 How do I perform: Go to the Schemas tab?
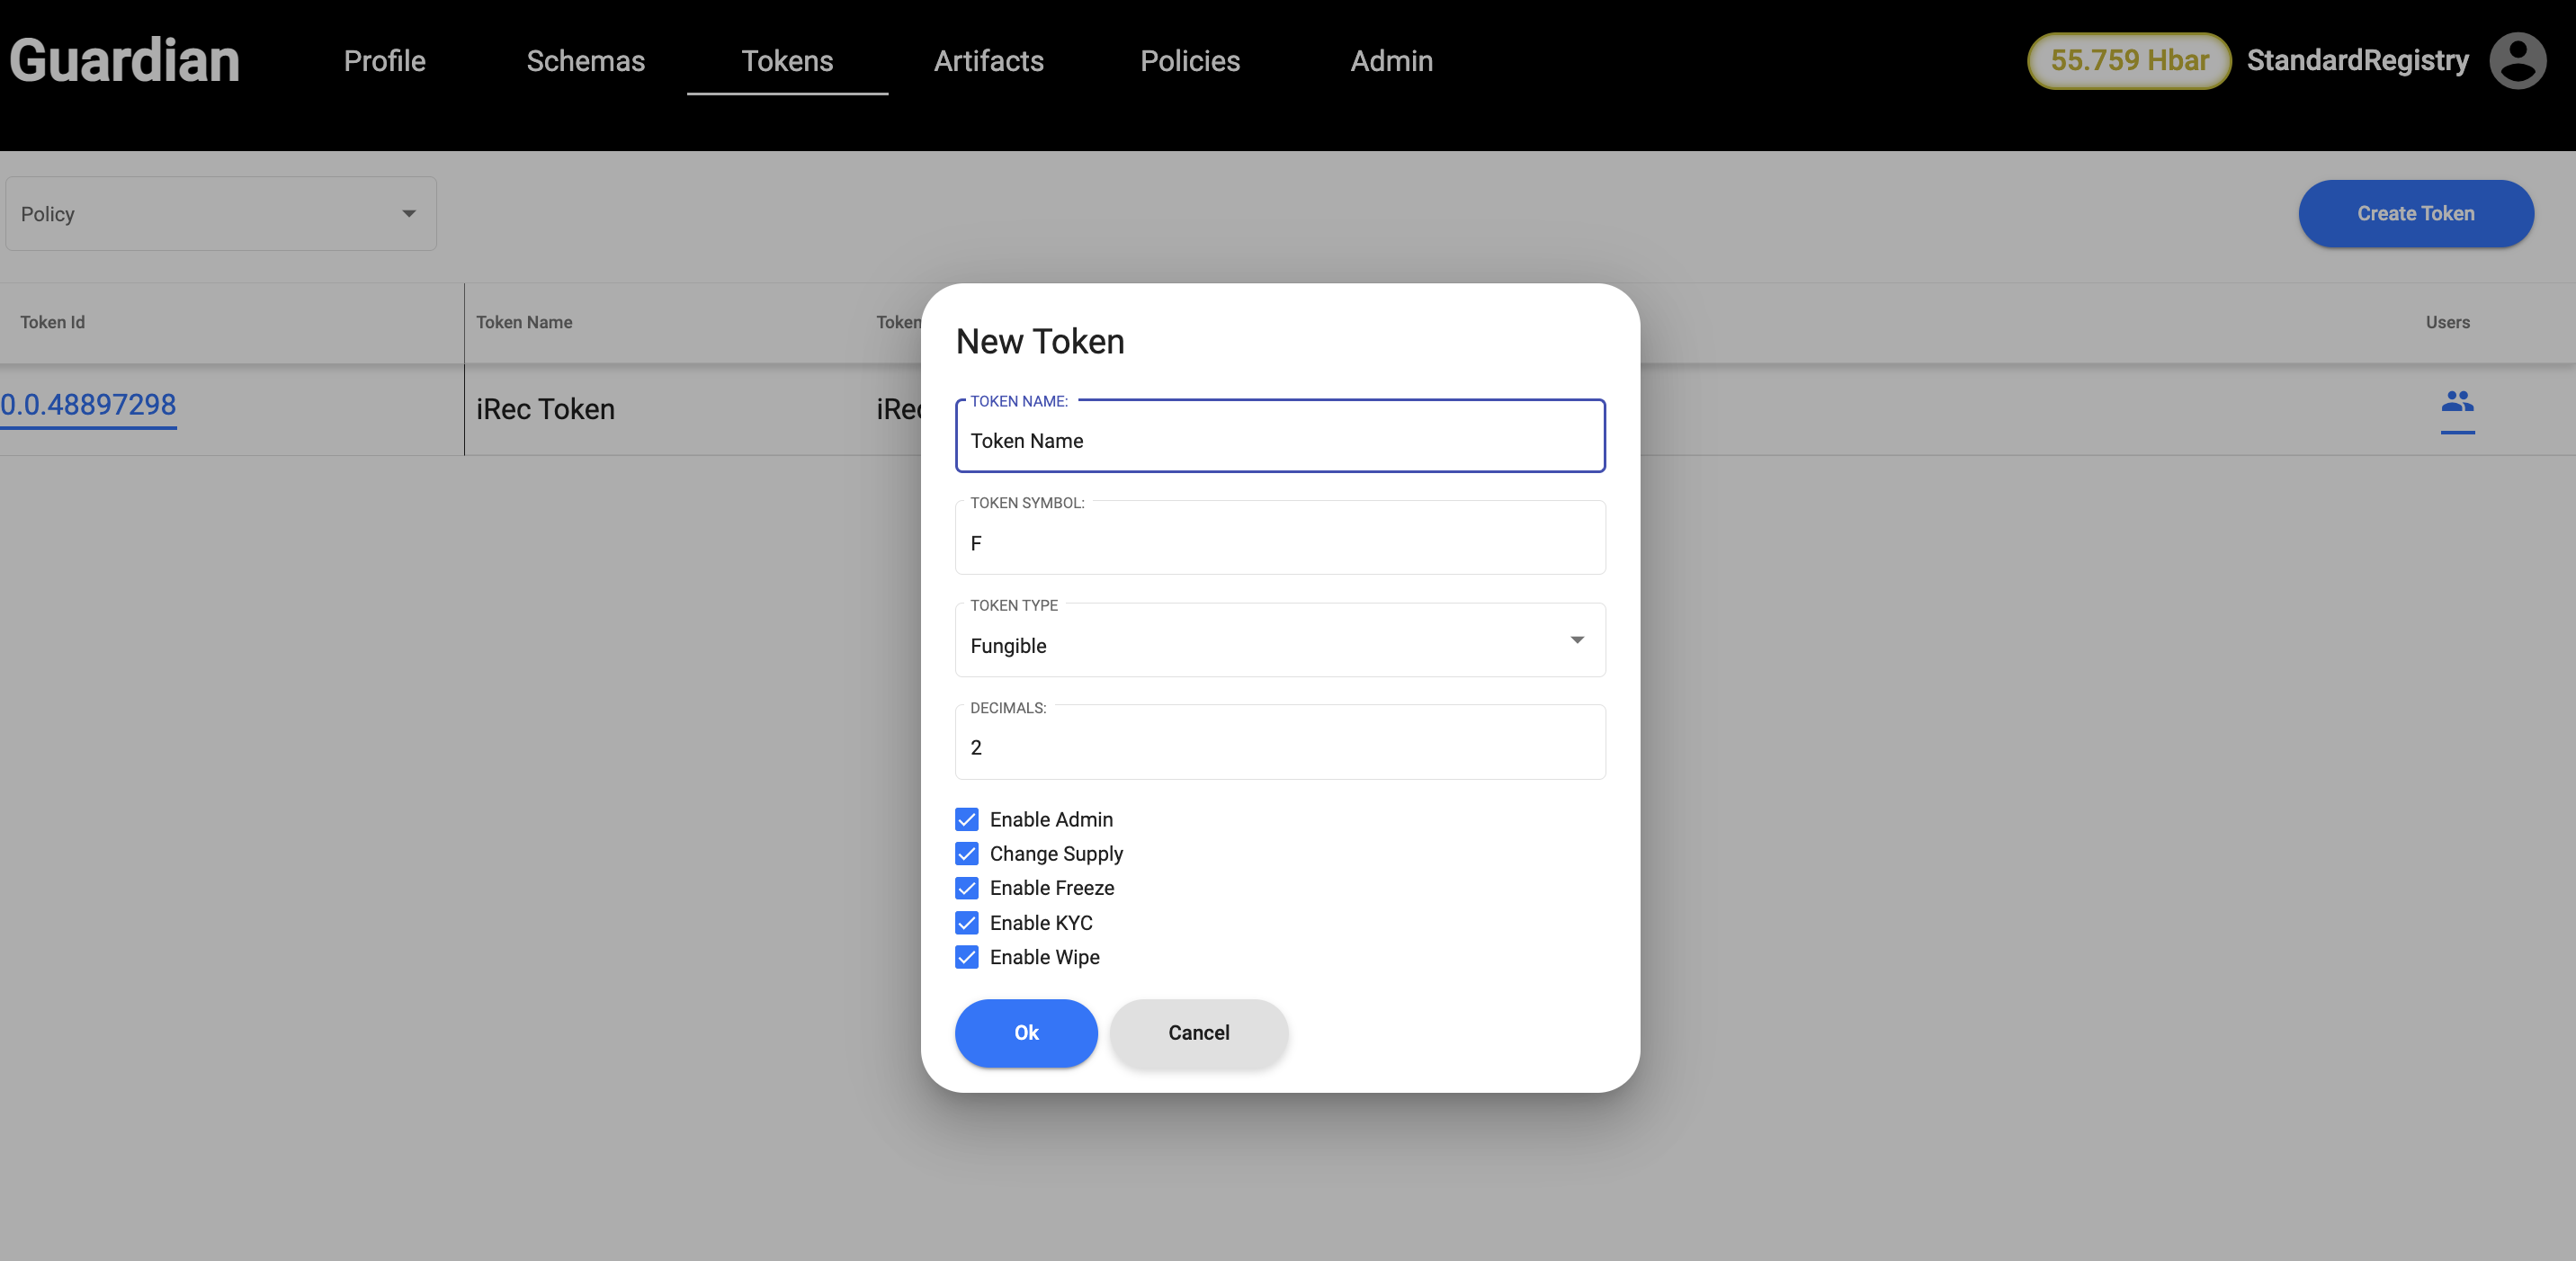585,61
